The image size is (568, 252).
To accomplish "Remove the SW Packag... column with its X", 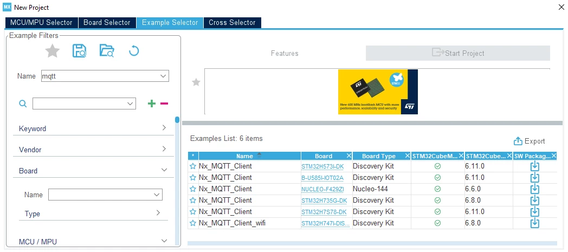I will click(x=553, y=156).
